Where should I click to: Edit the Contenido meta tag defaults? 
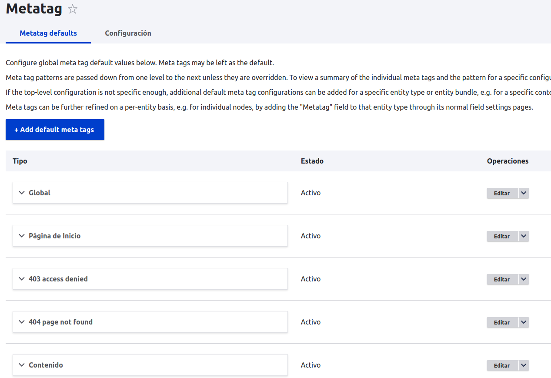502,365
